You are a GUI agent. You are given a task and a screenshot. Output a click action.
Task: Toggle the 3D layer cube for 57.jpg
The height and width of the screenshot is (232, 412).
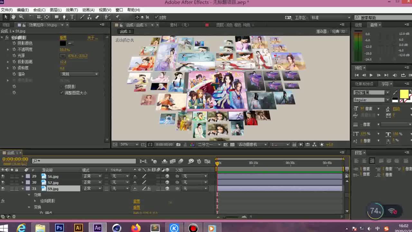point(167,182)
